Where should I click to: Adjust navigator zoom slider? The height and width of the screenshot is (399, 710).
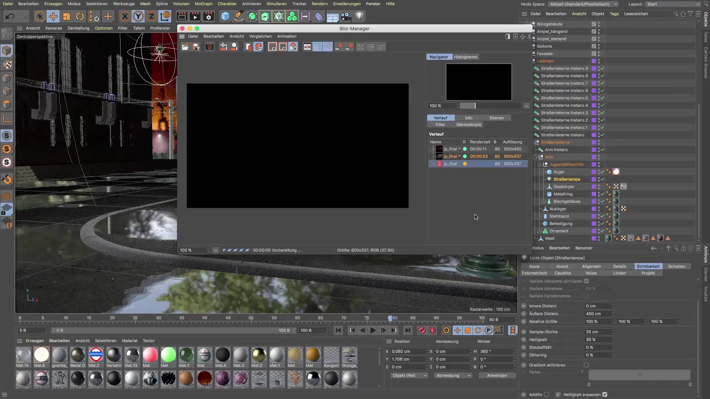[490, 106]
